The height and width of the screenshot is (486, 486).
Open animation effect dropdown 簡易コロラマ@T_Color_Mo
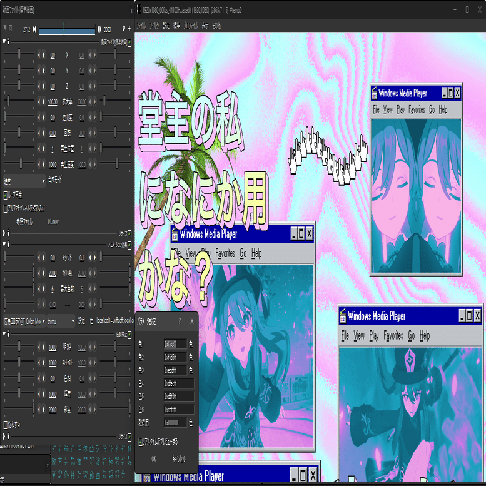[x=24, y=321]
